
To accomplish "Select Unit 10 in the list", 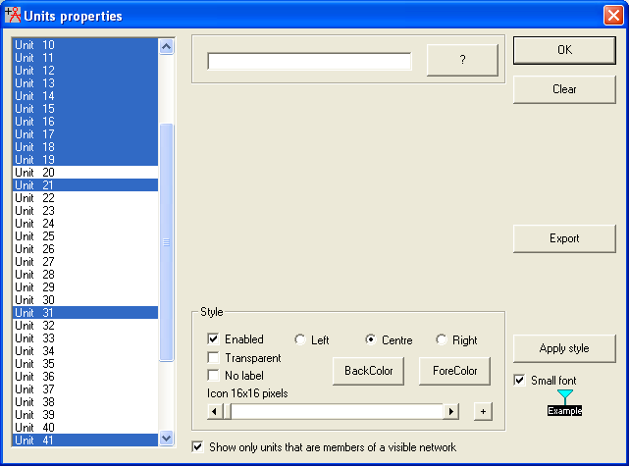I will pos(85,44).
